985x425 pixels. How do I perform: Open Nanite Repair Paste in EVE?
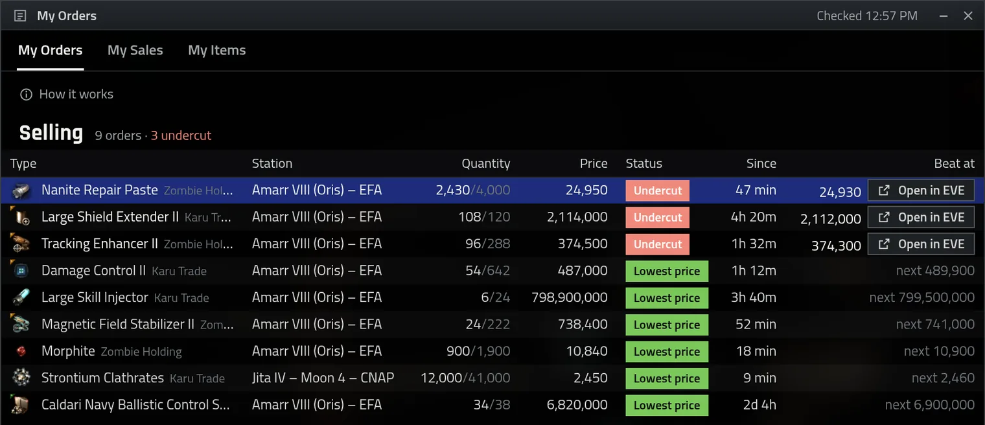921,190
